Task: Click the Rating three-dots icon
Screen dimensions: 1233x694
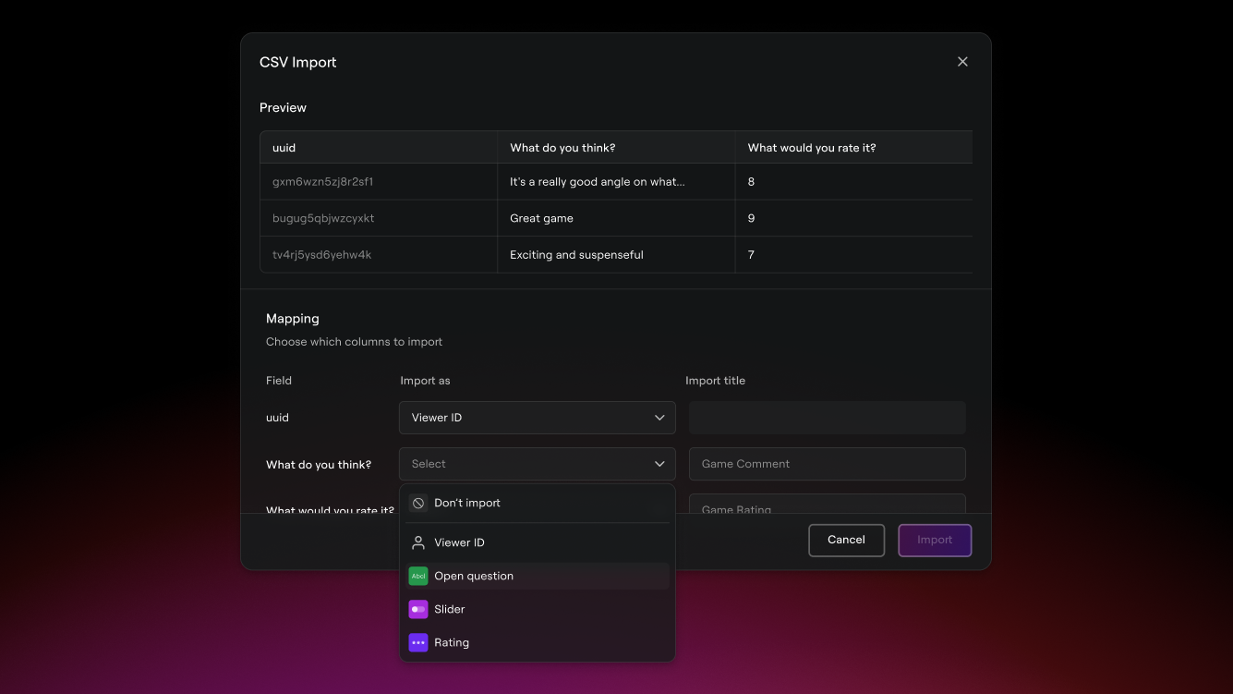Action: 418,643
